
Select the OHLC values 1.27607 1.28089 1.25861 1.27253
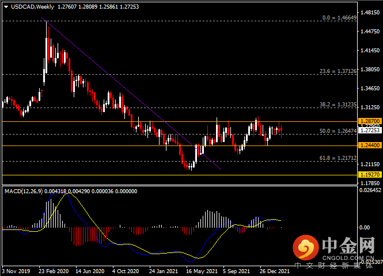point(98,7)
